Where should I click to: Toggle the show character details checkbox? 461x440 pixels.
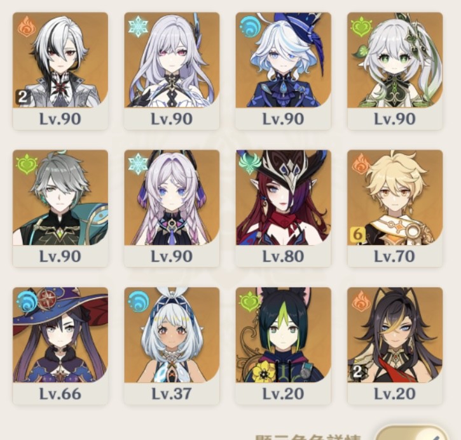411,434
